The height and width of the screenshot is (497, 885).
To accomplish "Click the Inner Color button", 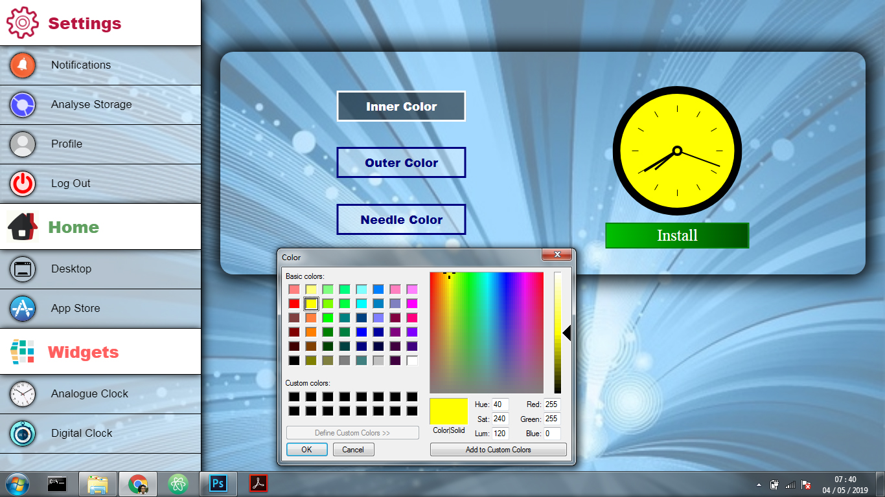I will click(401, 106).
